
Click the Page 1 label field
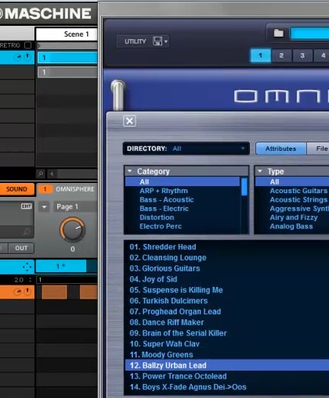75,206
